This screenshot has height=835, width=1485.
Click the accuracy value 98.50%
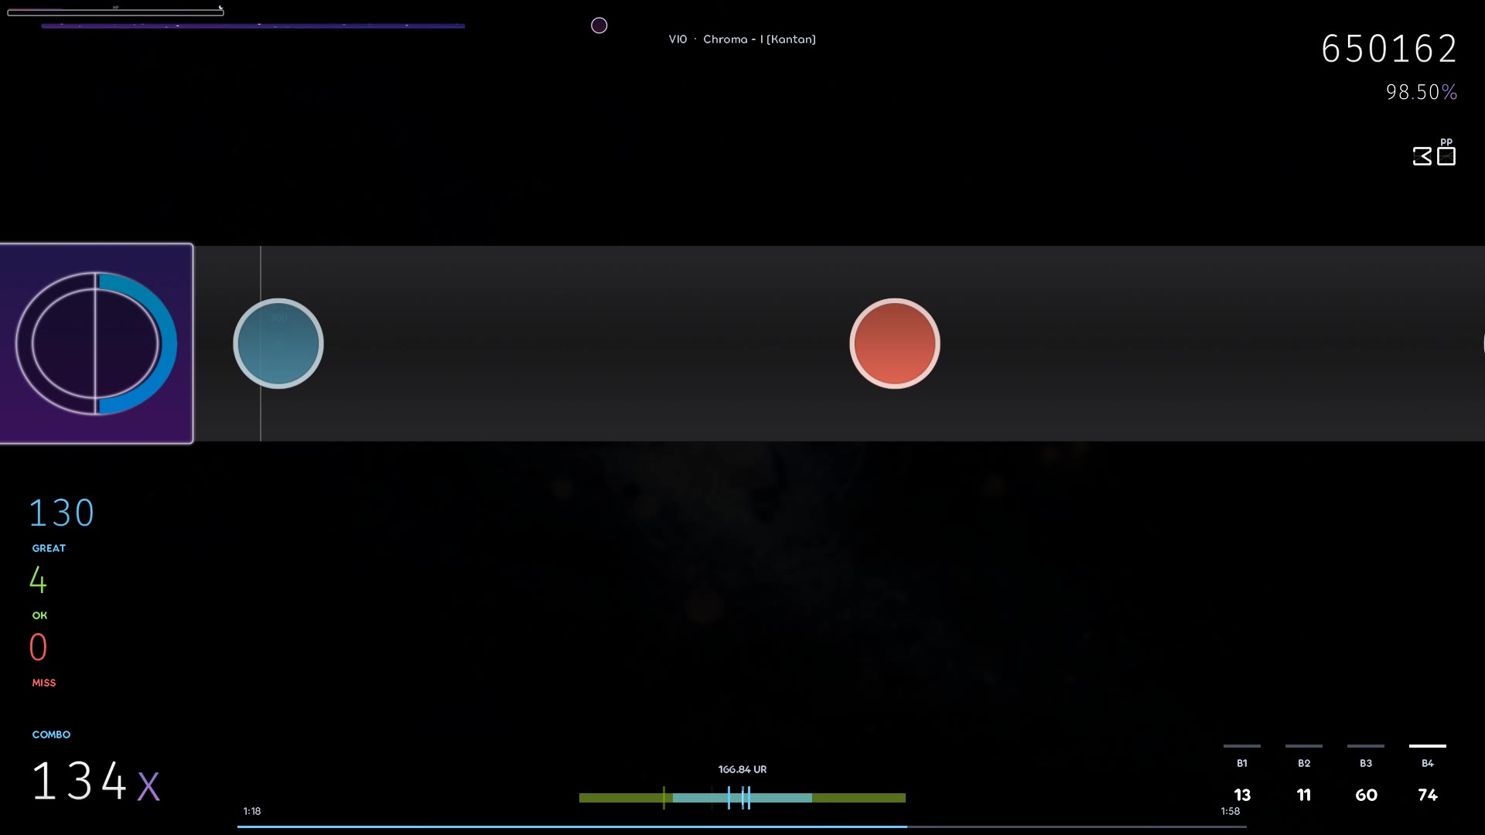pyautogui.click(x=1422, y=92)
